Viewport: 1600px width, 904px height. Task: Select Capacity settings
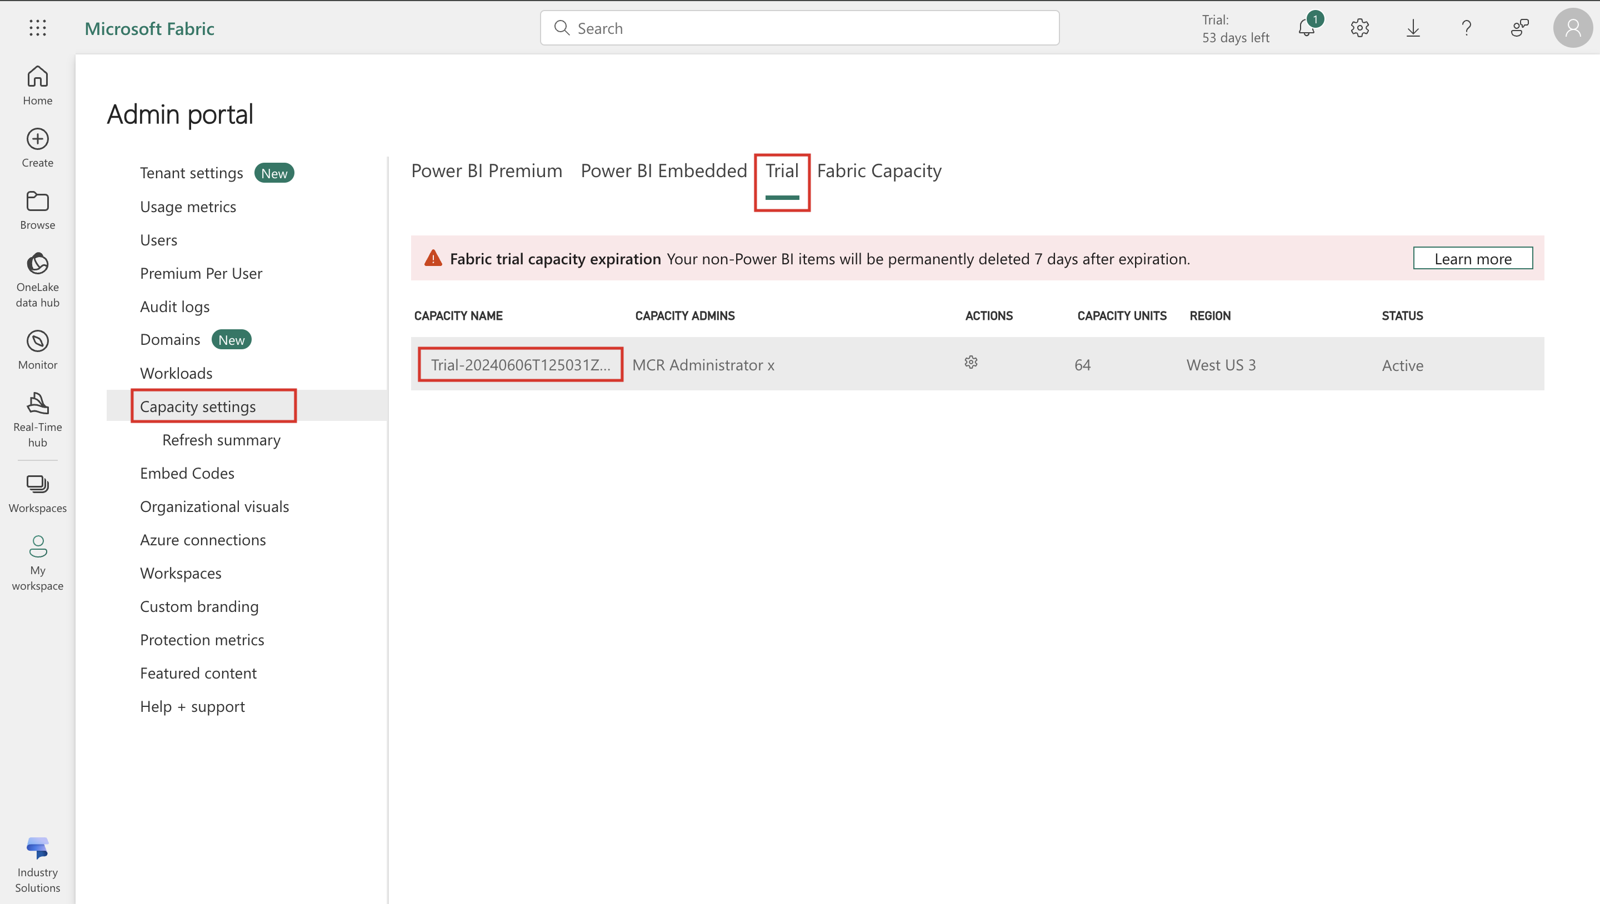click(198, 406)
